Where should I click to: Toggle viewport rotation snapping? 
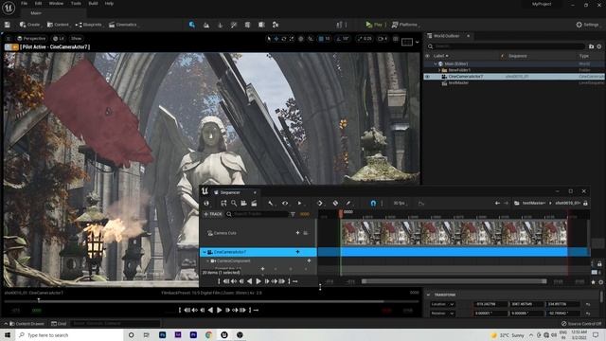(339, 39)
